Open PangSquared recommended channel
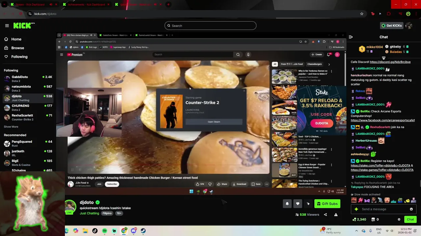The width and height of the screenshot is (421, 236). (x=28, y=143)
